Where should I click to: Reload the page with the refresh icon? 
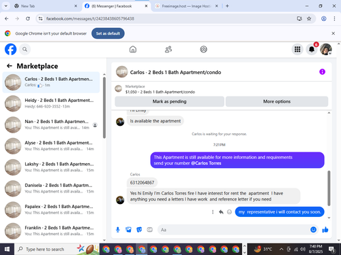pos(28,18)
